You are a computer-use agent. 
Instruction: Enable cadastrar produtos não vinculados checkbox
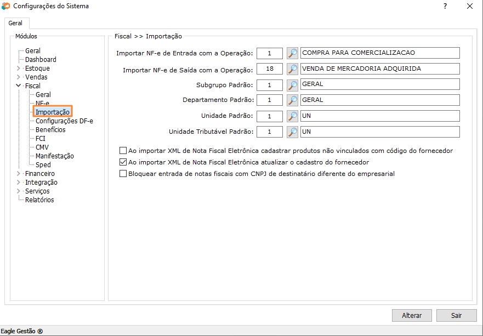click(x=123, y=151)
